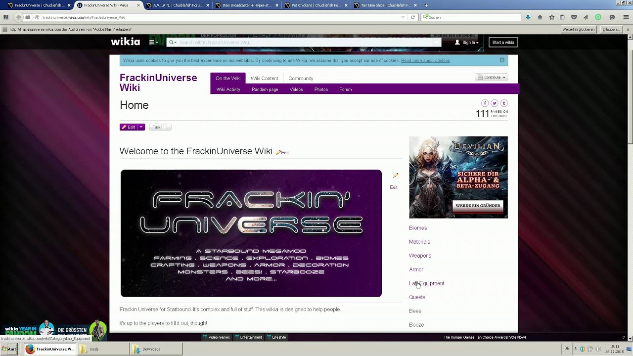This screenshot has width=633, height=356.
Task: Open the Photos menu item
Action: (x=321, y=89)
